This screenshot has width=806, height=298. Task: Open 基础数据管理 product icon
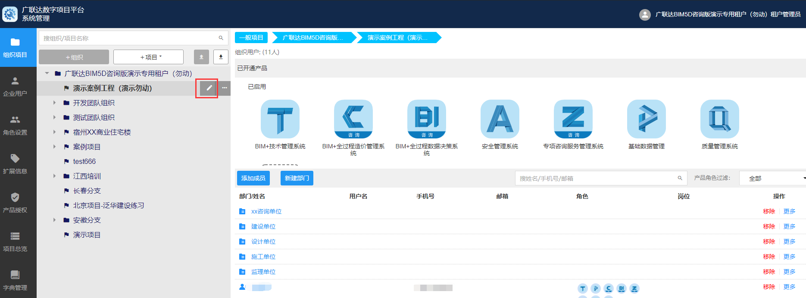point(647,119)
